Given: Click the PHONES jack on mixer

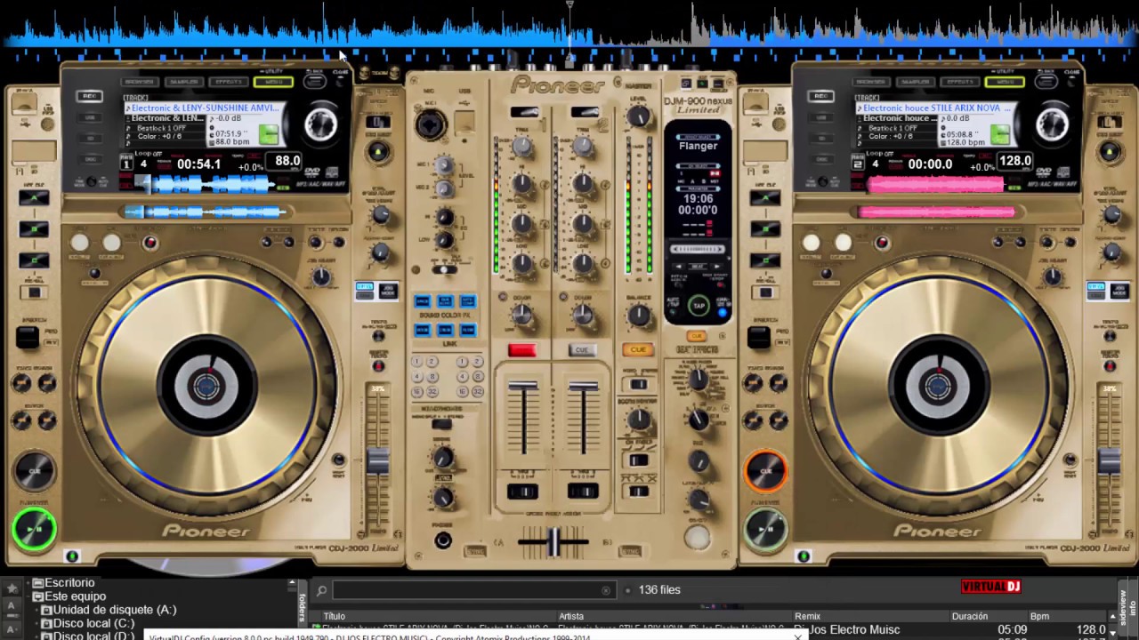Looking at the screenshot, I should click(x=442, y=540).
